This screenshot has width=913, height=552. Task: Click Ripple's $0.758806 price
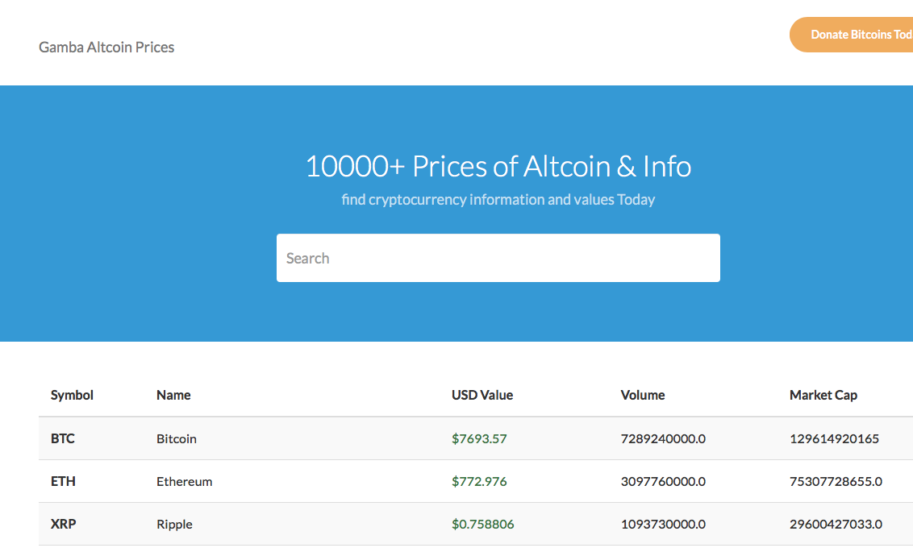click(x=482, y=525)
